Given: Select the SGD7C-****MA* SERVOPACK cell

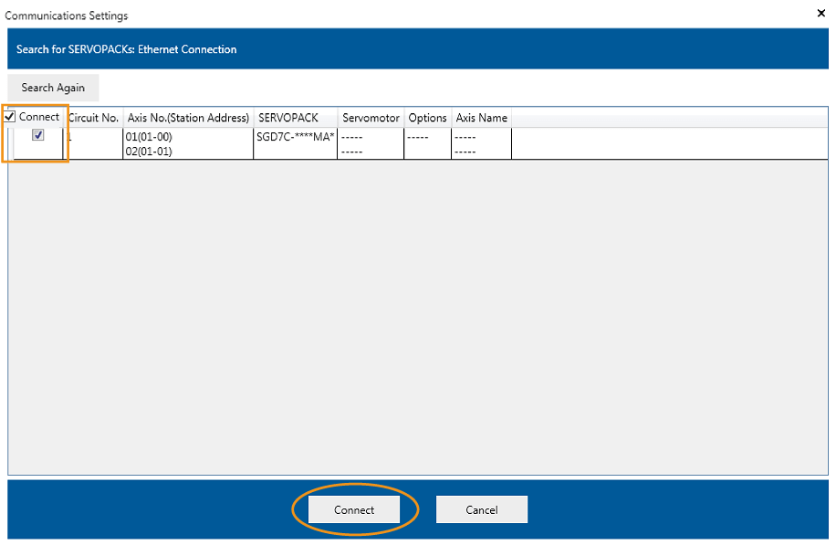Looking at the screenshot, I should pos(296,137).
